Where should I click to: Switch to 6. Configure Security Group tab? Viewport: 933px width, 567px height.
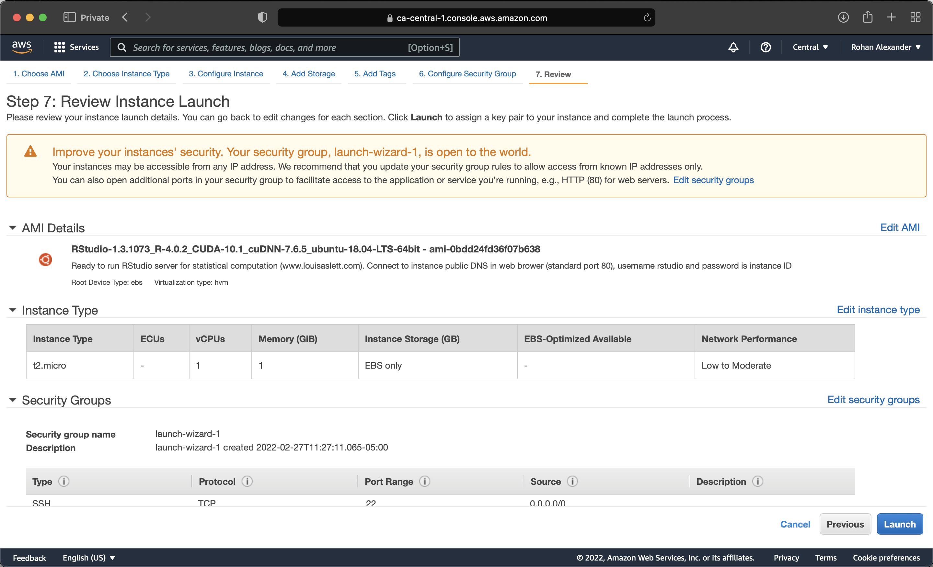point(467,74)
